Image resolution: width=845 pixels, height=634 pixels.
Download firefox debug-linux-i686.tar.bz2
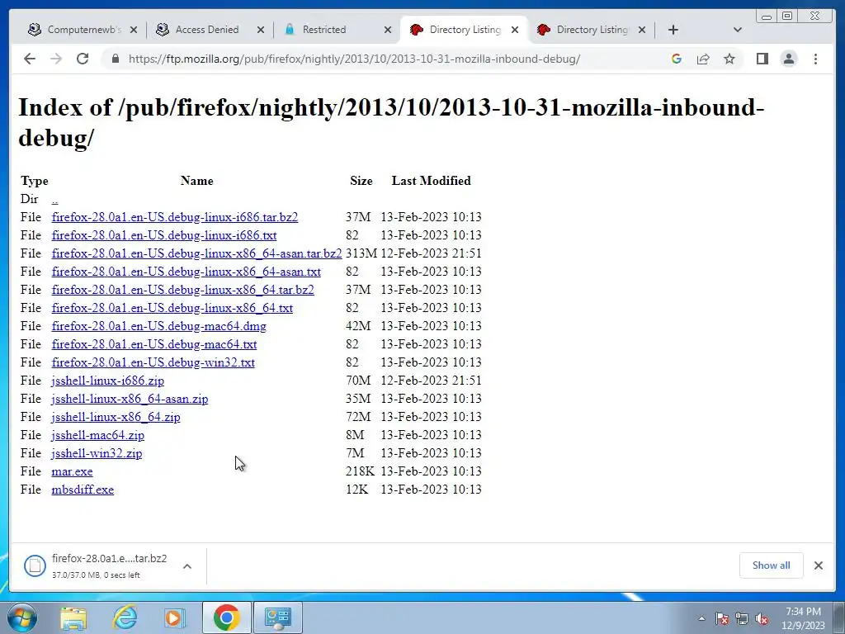175,217
